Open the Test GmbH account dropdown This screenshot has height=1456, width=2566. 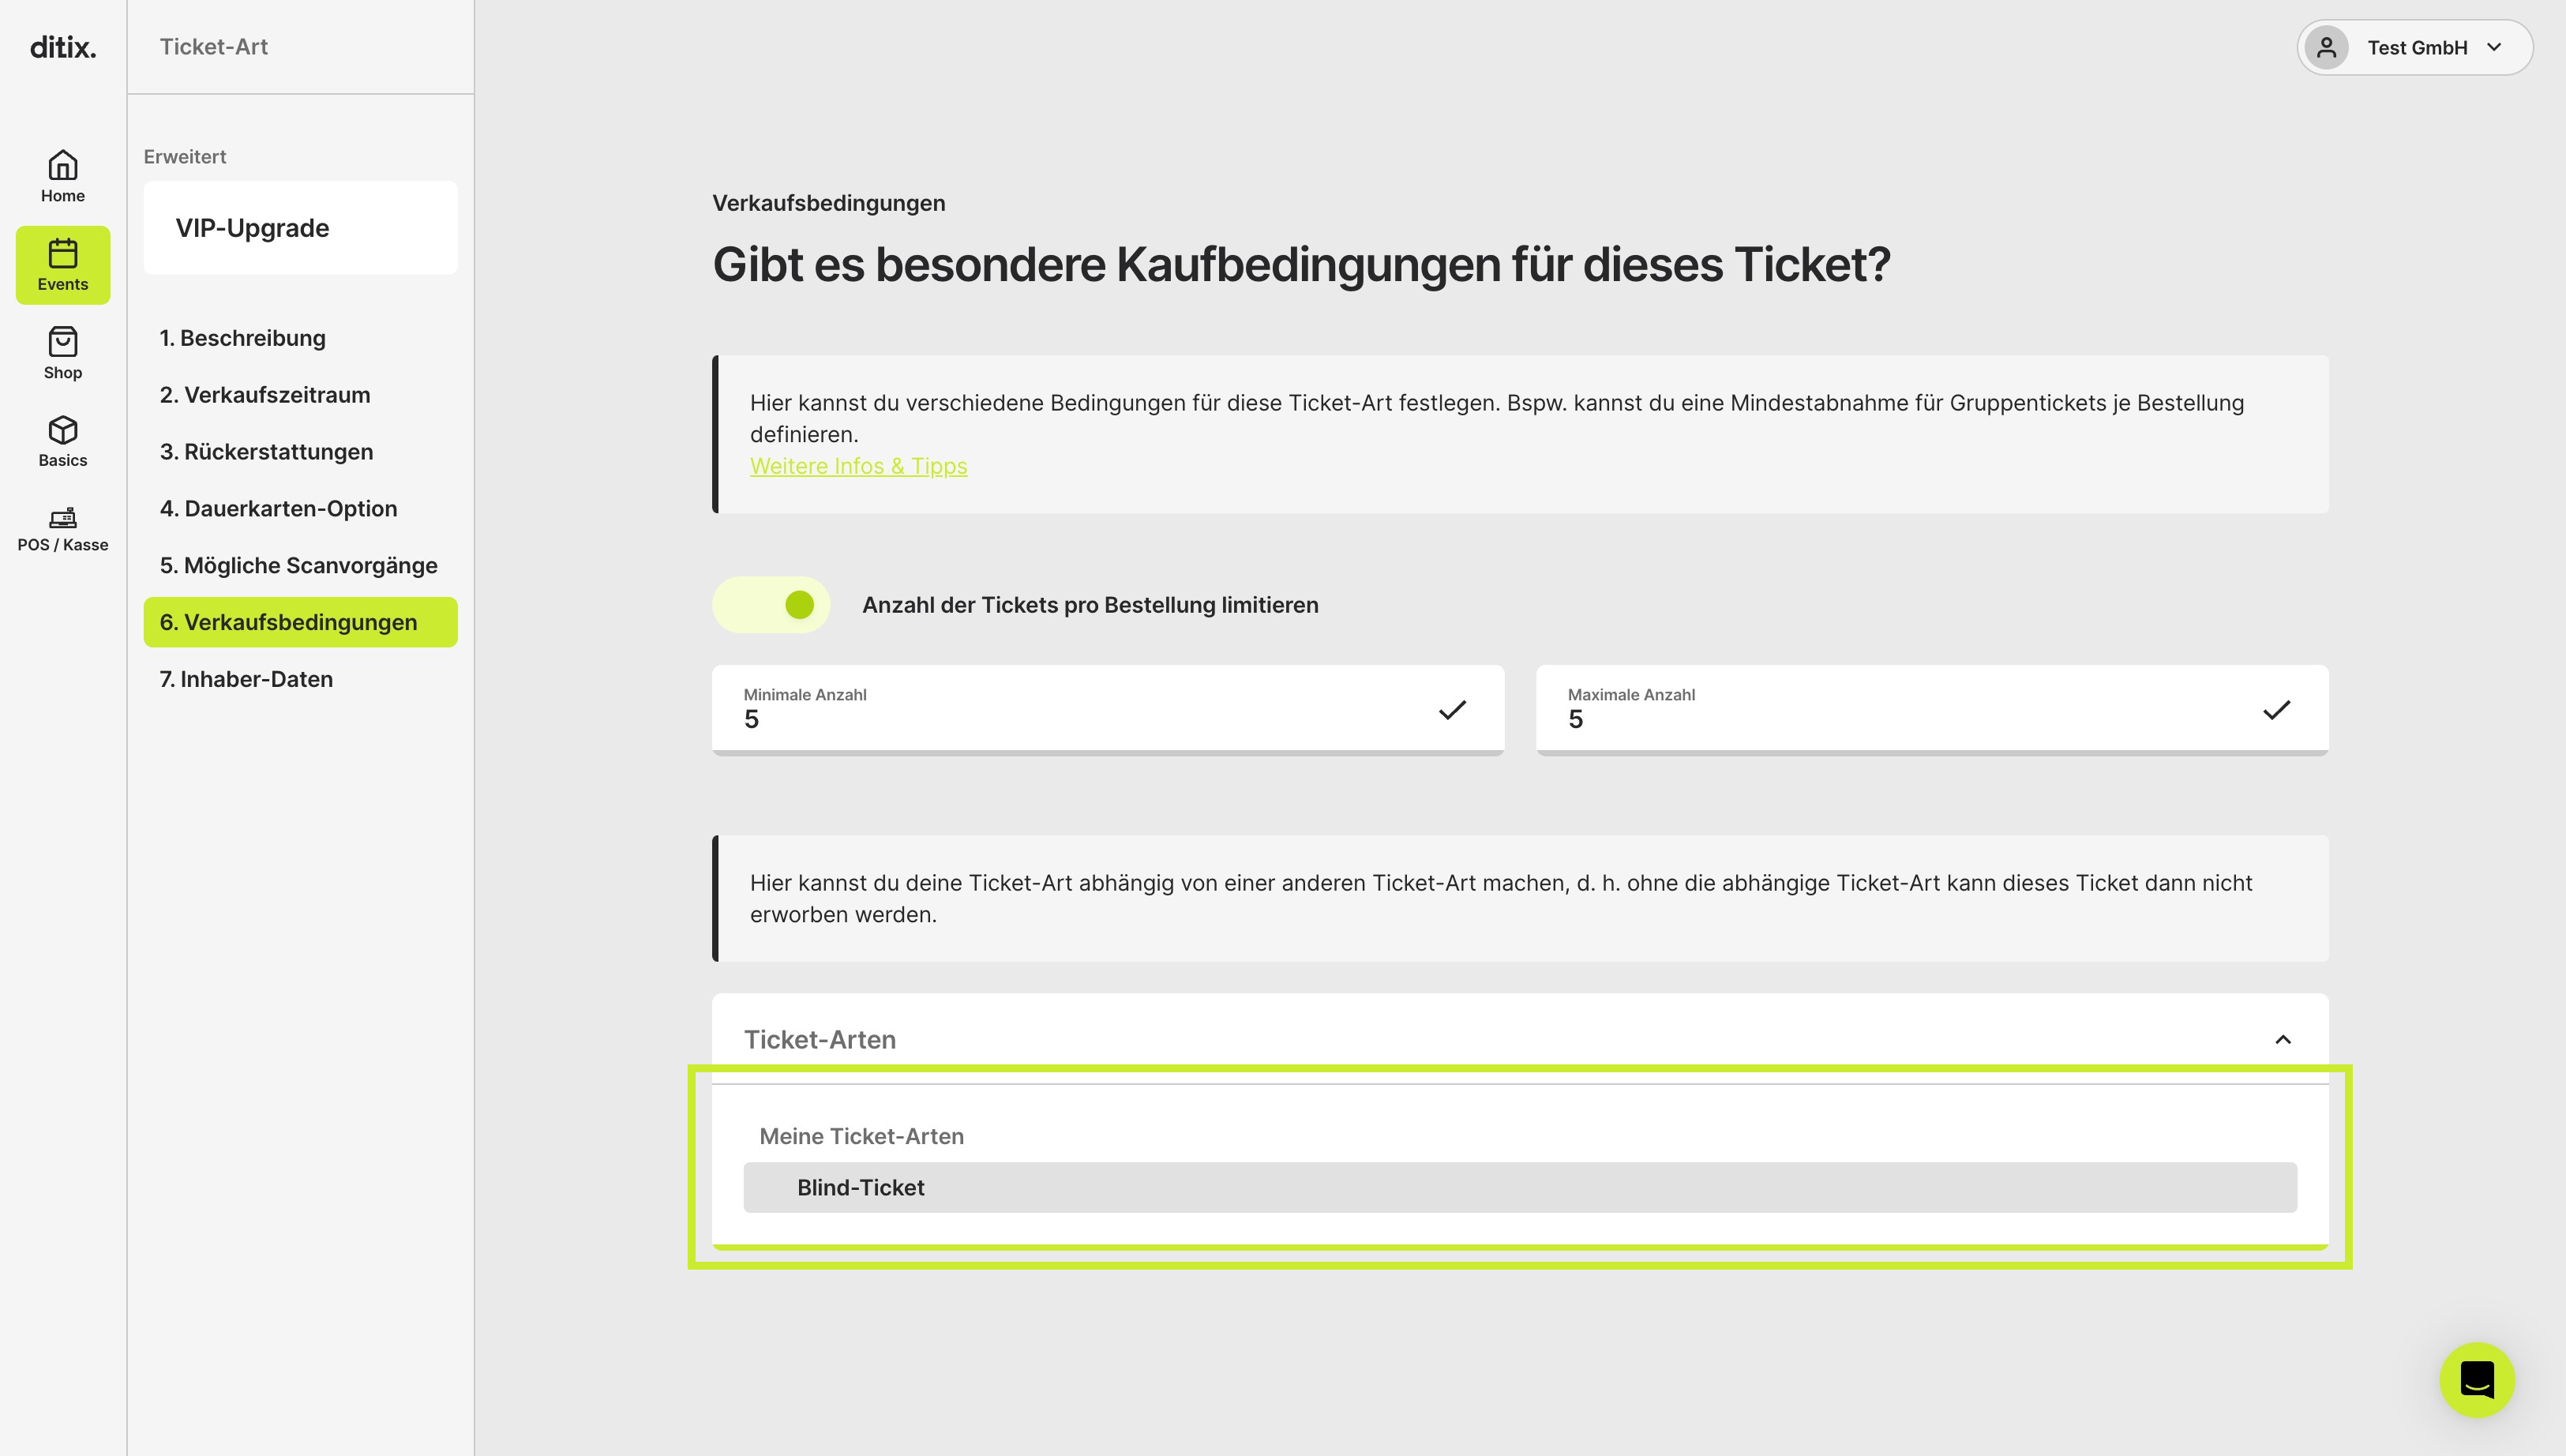[x=2414, y=47]
